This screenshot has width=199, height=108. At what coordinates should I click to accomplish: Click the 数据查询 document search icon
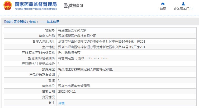click(66, 6)
